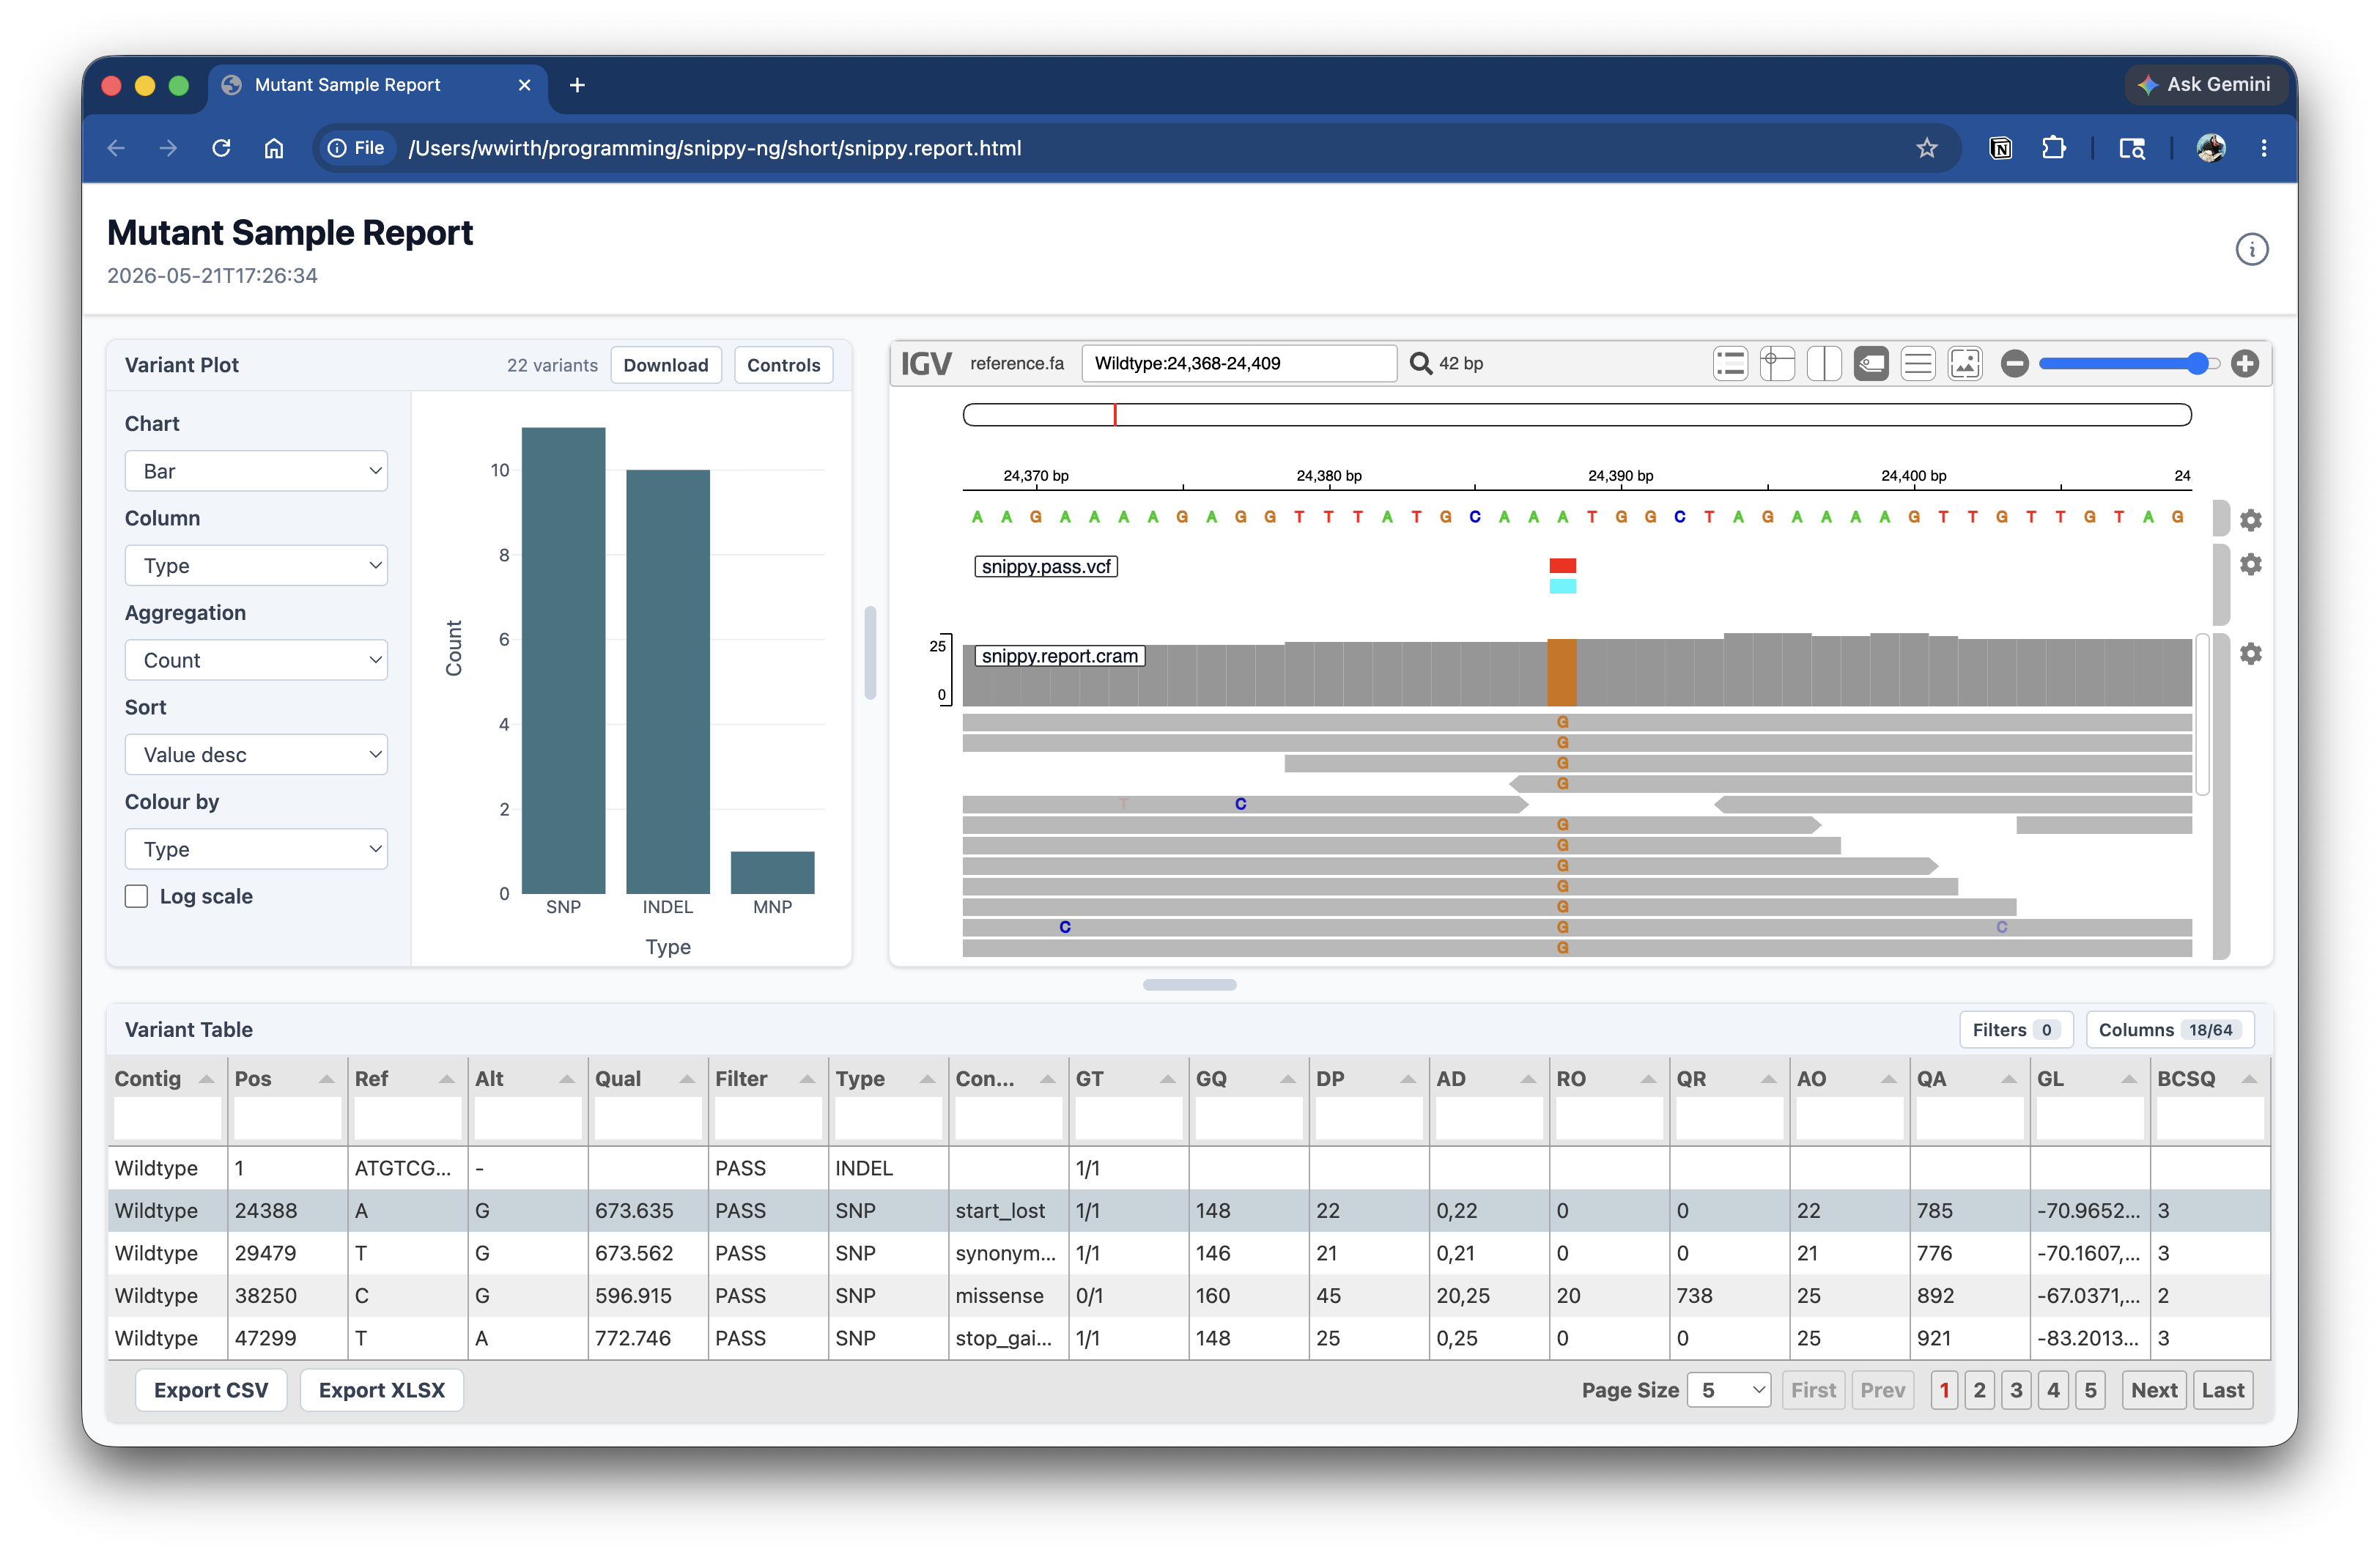Click the IGV locus search magnifier
This screenshot has width=2380, height=1555.
[1420, 363]
